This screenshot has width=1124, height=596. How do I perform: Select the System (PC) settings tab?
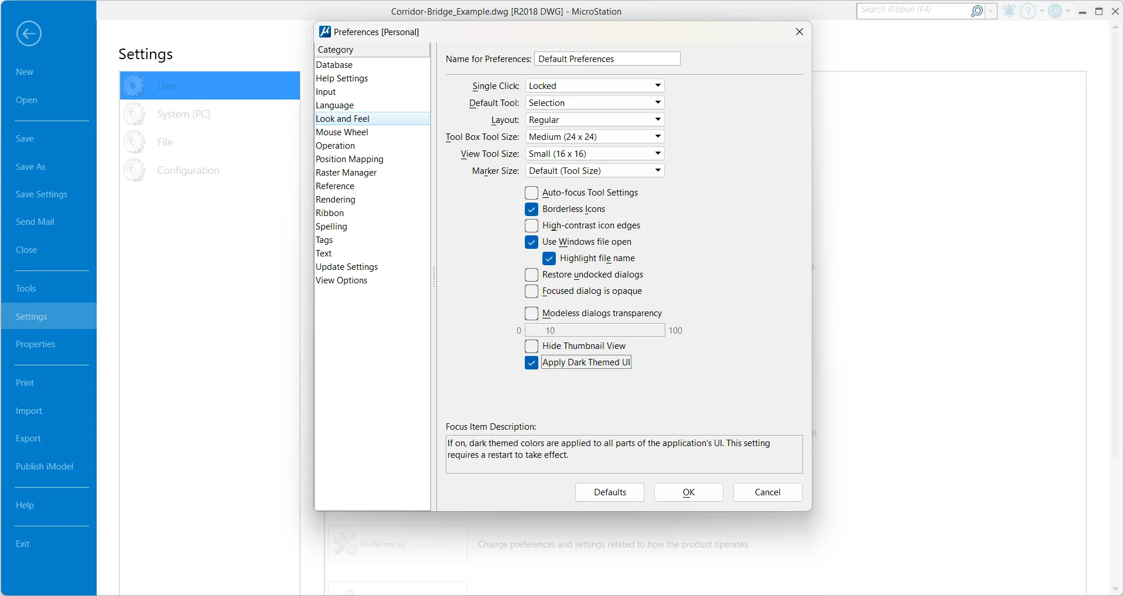(x=210, y=114)
